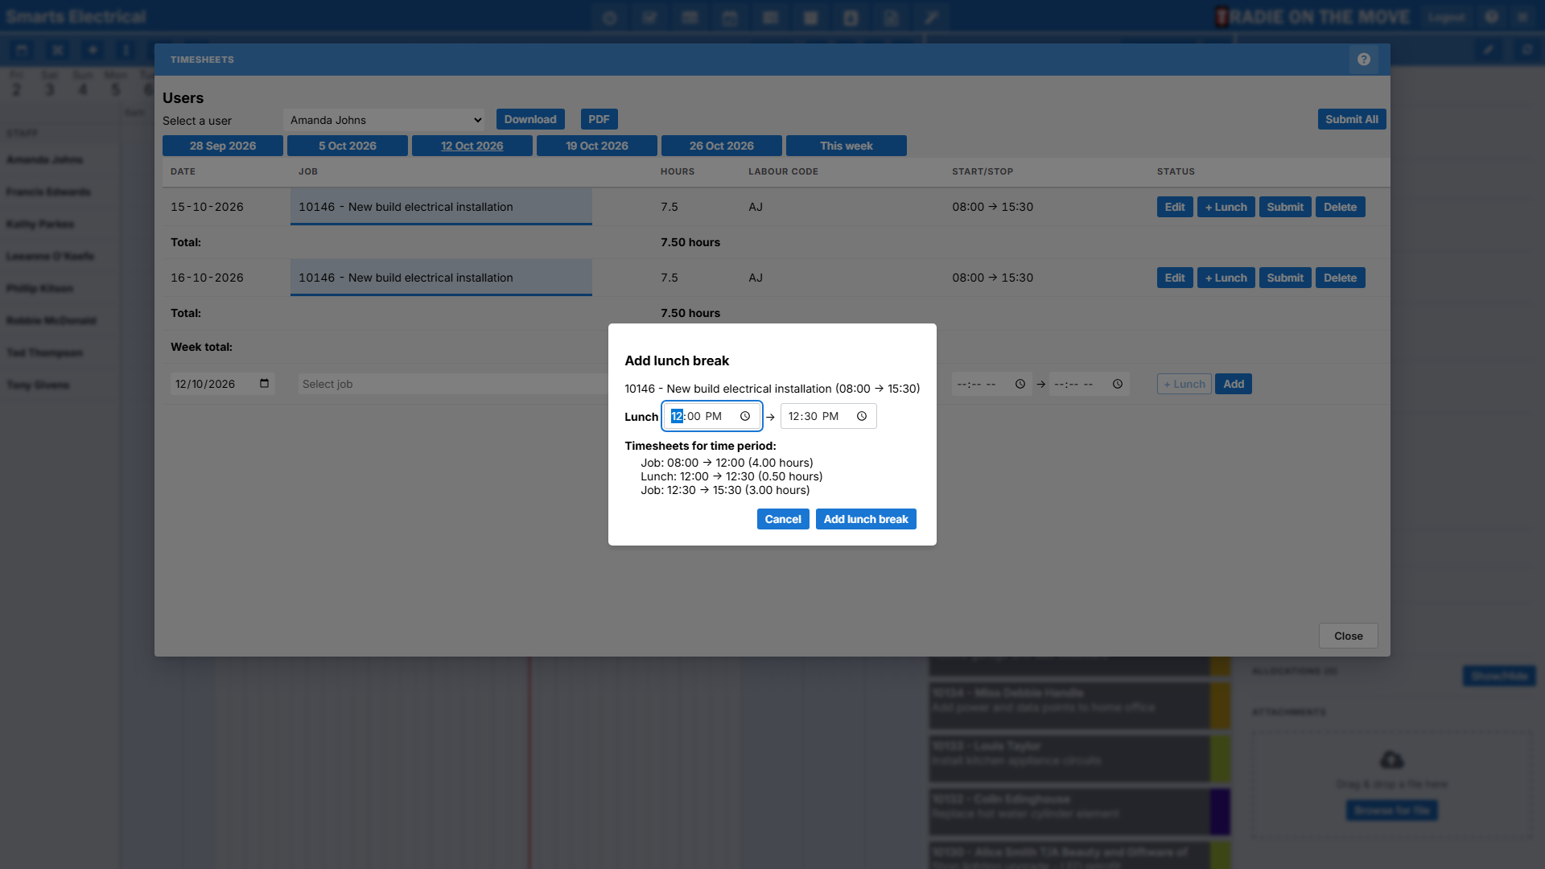Click the pencil icon in the secondary toolbar
Image resolution: width=1545 pixels, height=869 pixels.
point(1489,50)
